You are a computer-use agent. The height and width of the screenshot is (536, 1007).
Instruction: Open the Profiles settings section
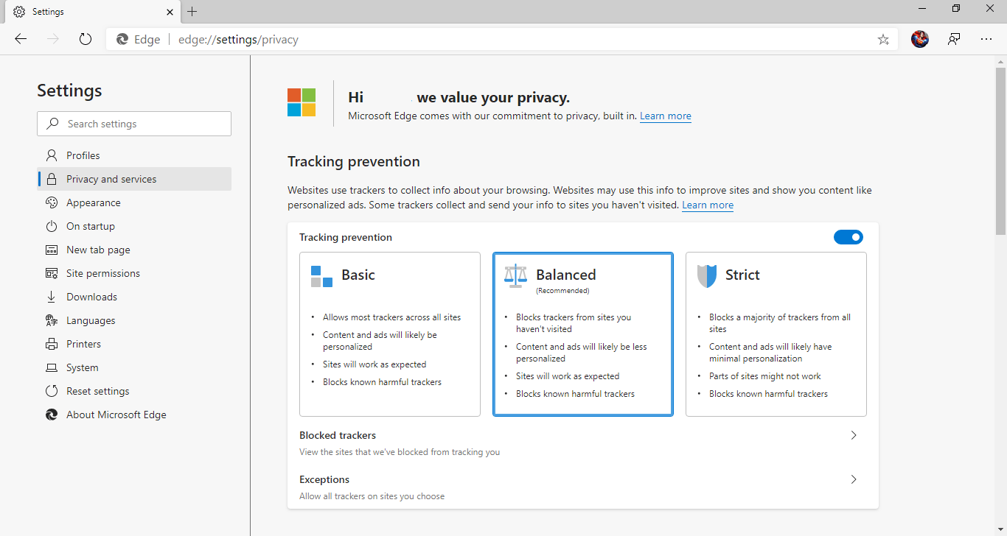click(x=134, y=155)
